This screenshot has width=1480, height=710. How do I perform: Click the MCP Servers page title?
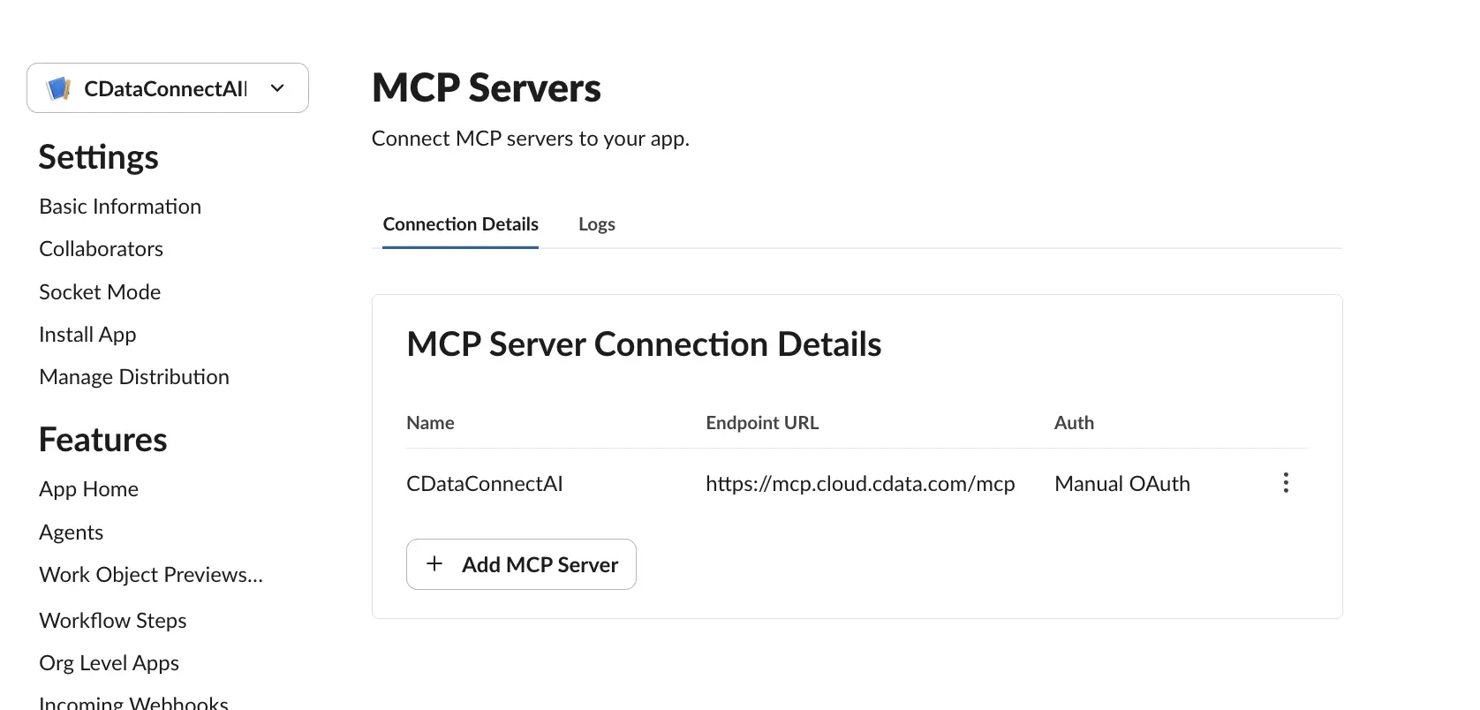[x=486, y=88]
